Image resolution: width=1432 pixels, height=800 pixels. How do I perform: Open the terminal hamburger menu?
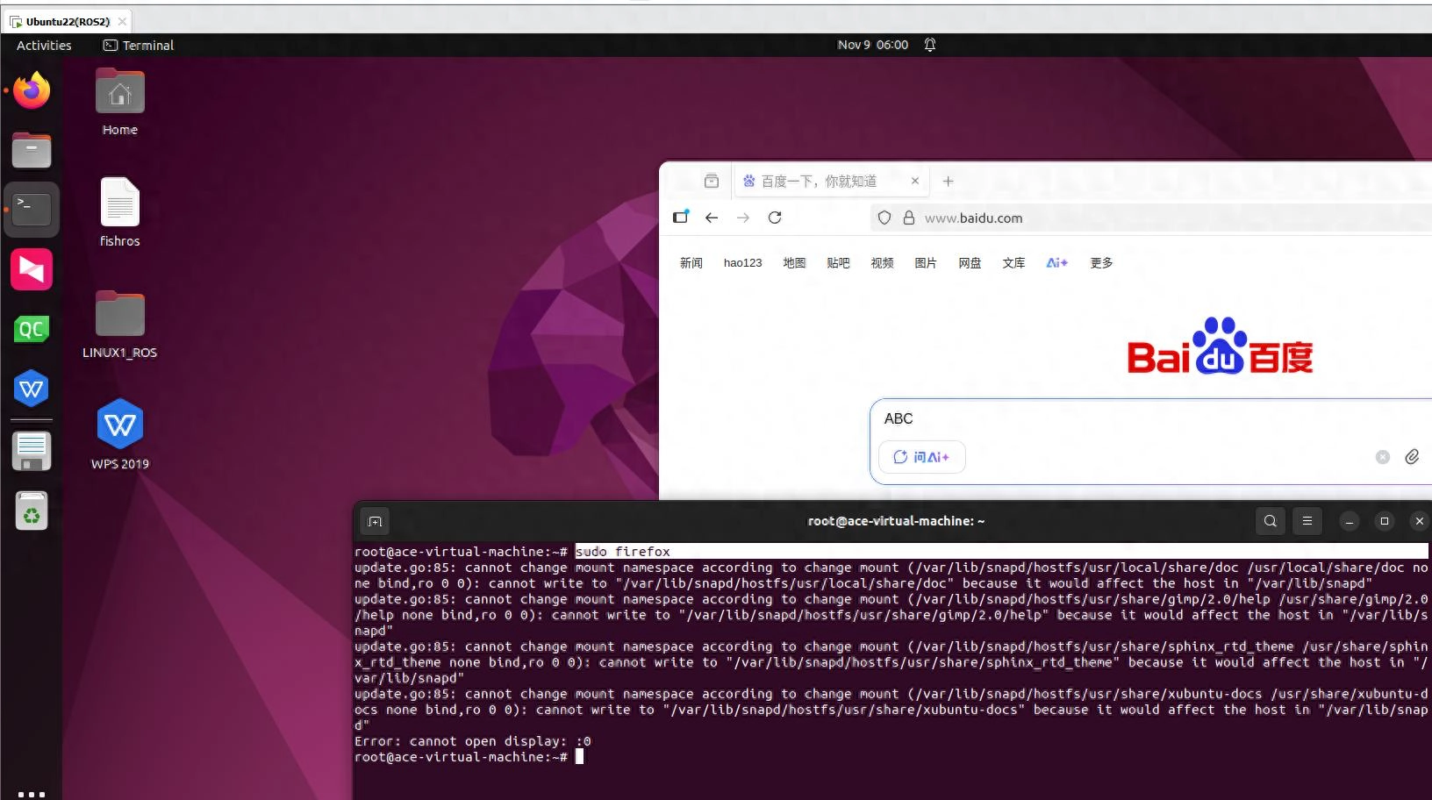[x=1307, y=520]
